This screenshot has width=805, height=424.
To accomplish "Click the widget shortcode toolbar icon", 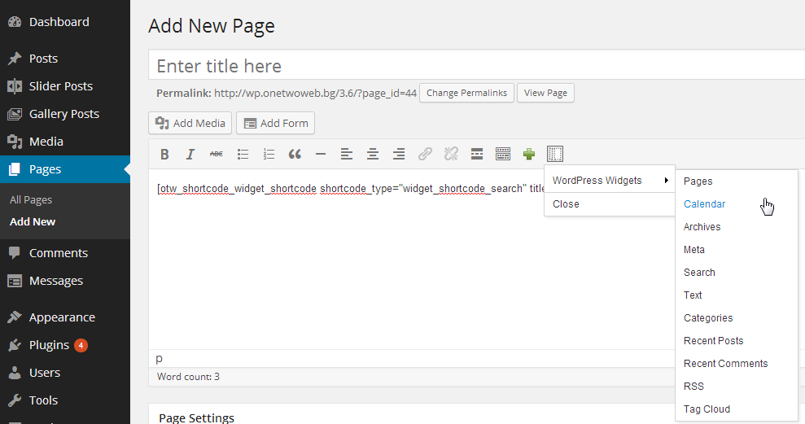I will point(555,154).
